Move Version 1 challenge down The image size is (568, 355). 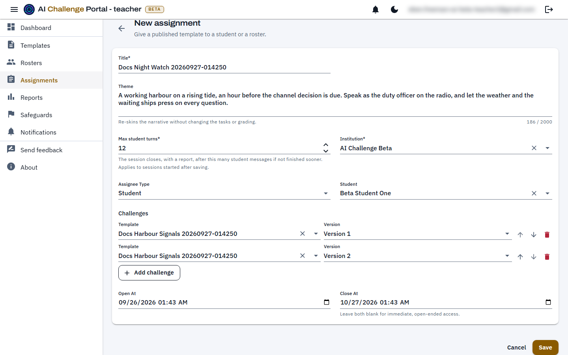pos(534,235)
